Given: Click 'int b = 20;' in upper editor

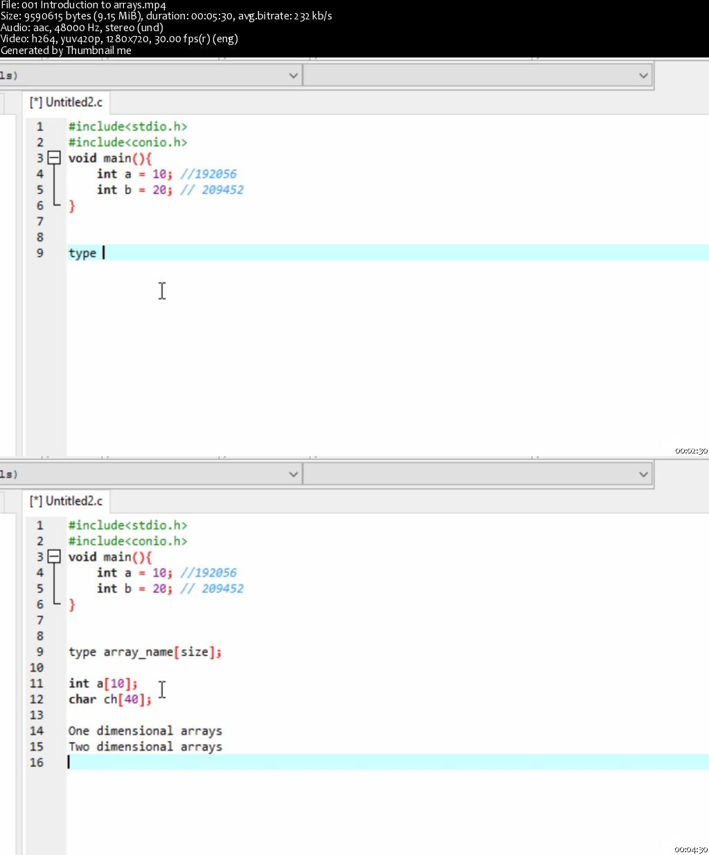Looking at the screenshot, I should (x=134, y=190).
